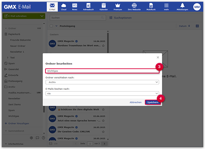This screenshot has width=205, height=149.
Task: Open the feedback speech bubble icon
Action: [37, 138]
